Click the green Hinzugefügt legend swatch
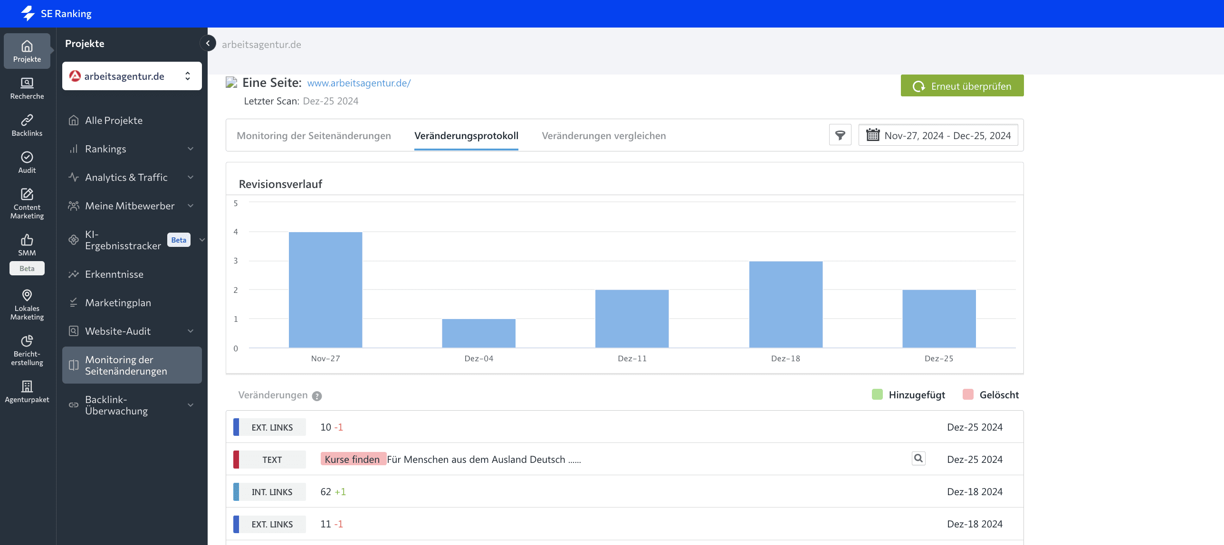This screenshot has height=545, width=1224. tap(877, 395)
